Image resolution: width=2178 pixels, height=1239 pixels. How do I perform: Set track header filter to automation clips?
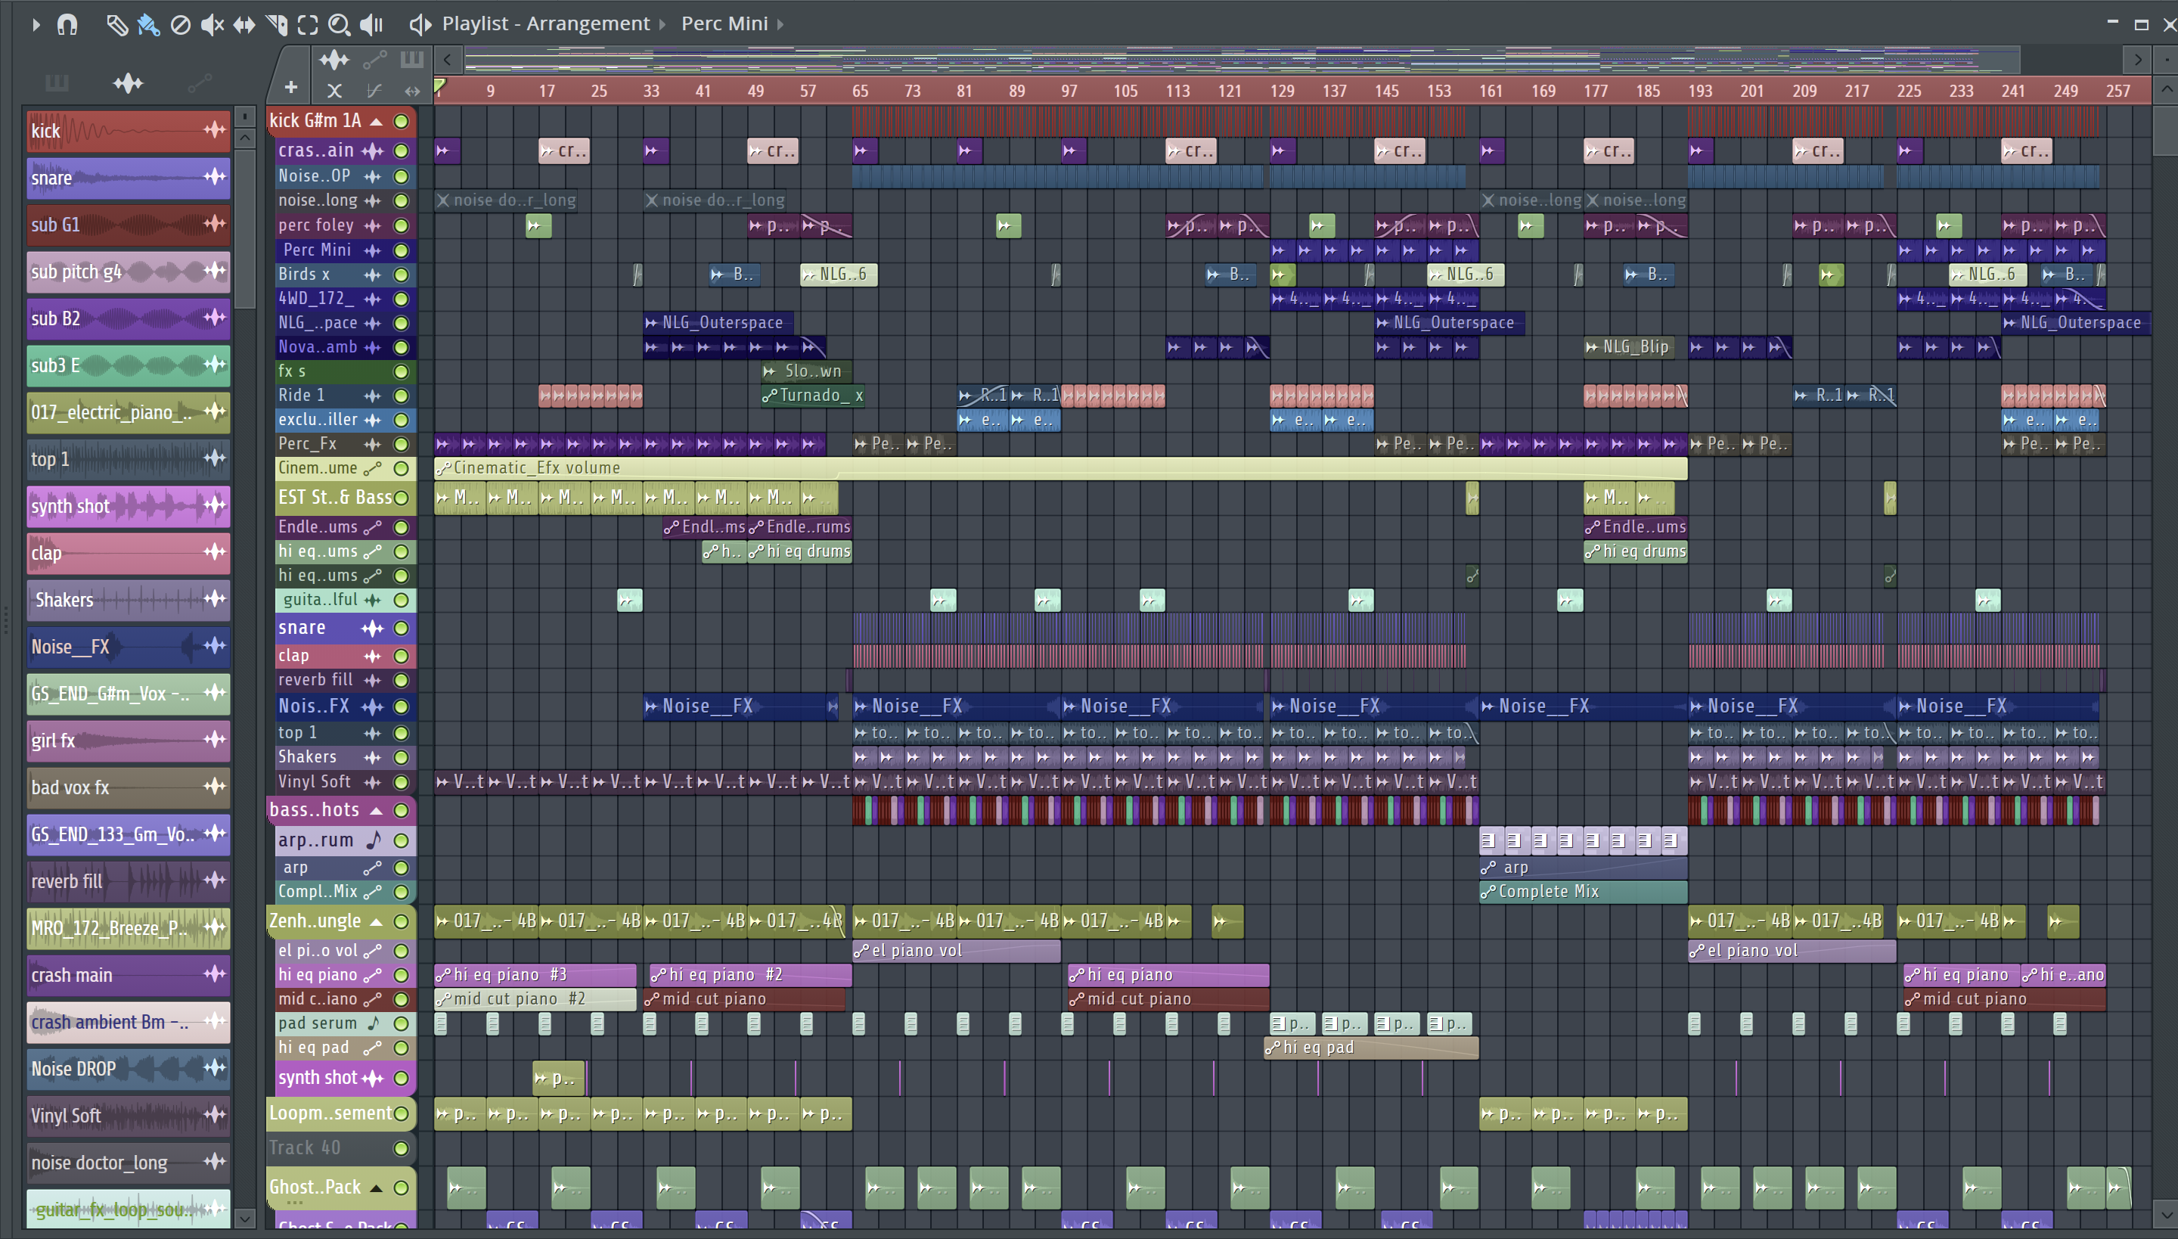[375, 60]
